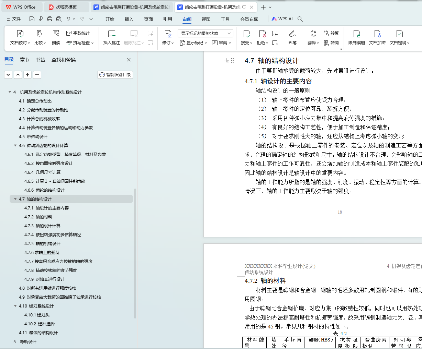Click the up arrow button in the outline pane
This screenshot has width=422, height=349.
[x=18, y=75]
